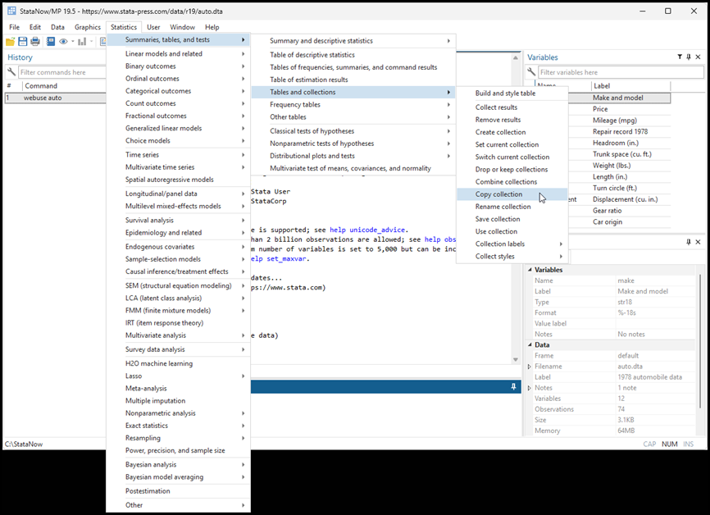Screen dimensions: 710x515
Task: Open the Data menu
Action: [57, 27]
